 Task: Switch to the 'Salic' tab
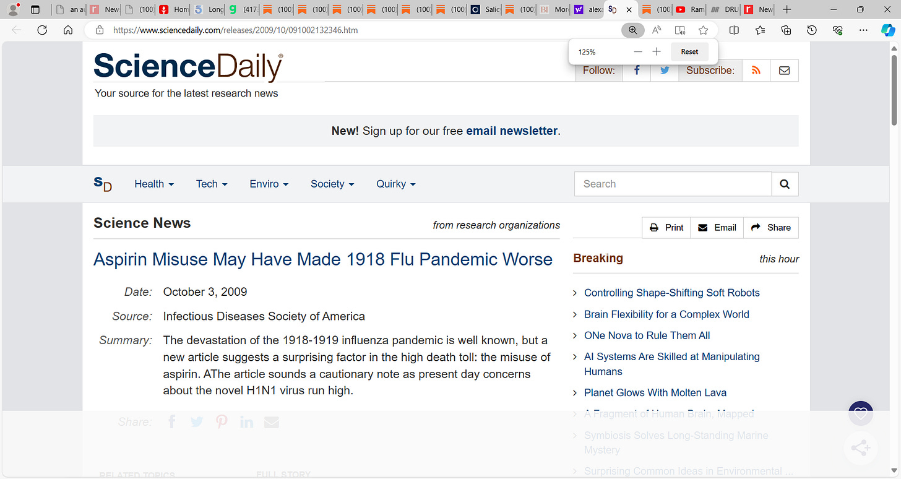click(x=484, y=9)
